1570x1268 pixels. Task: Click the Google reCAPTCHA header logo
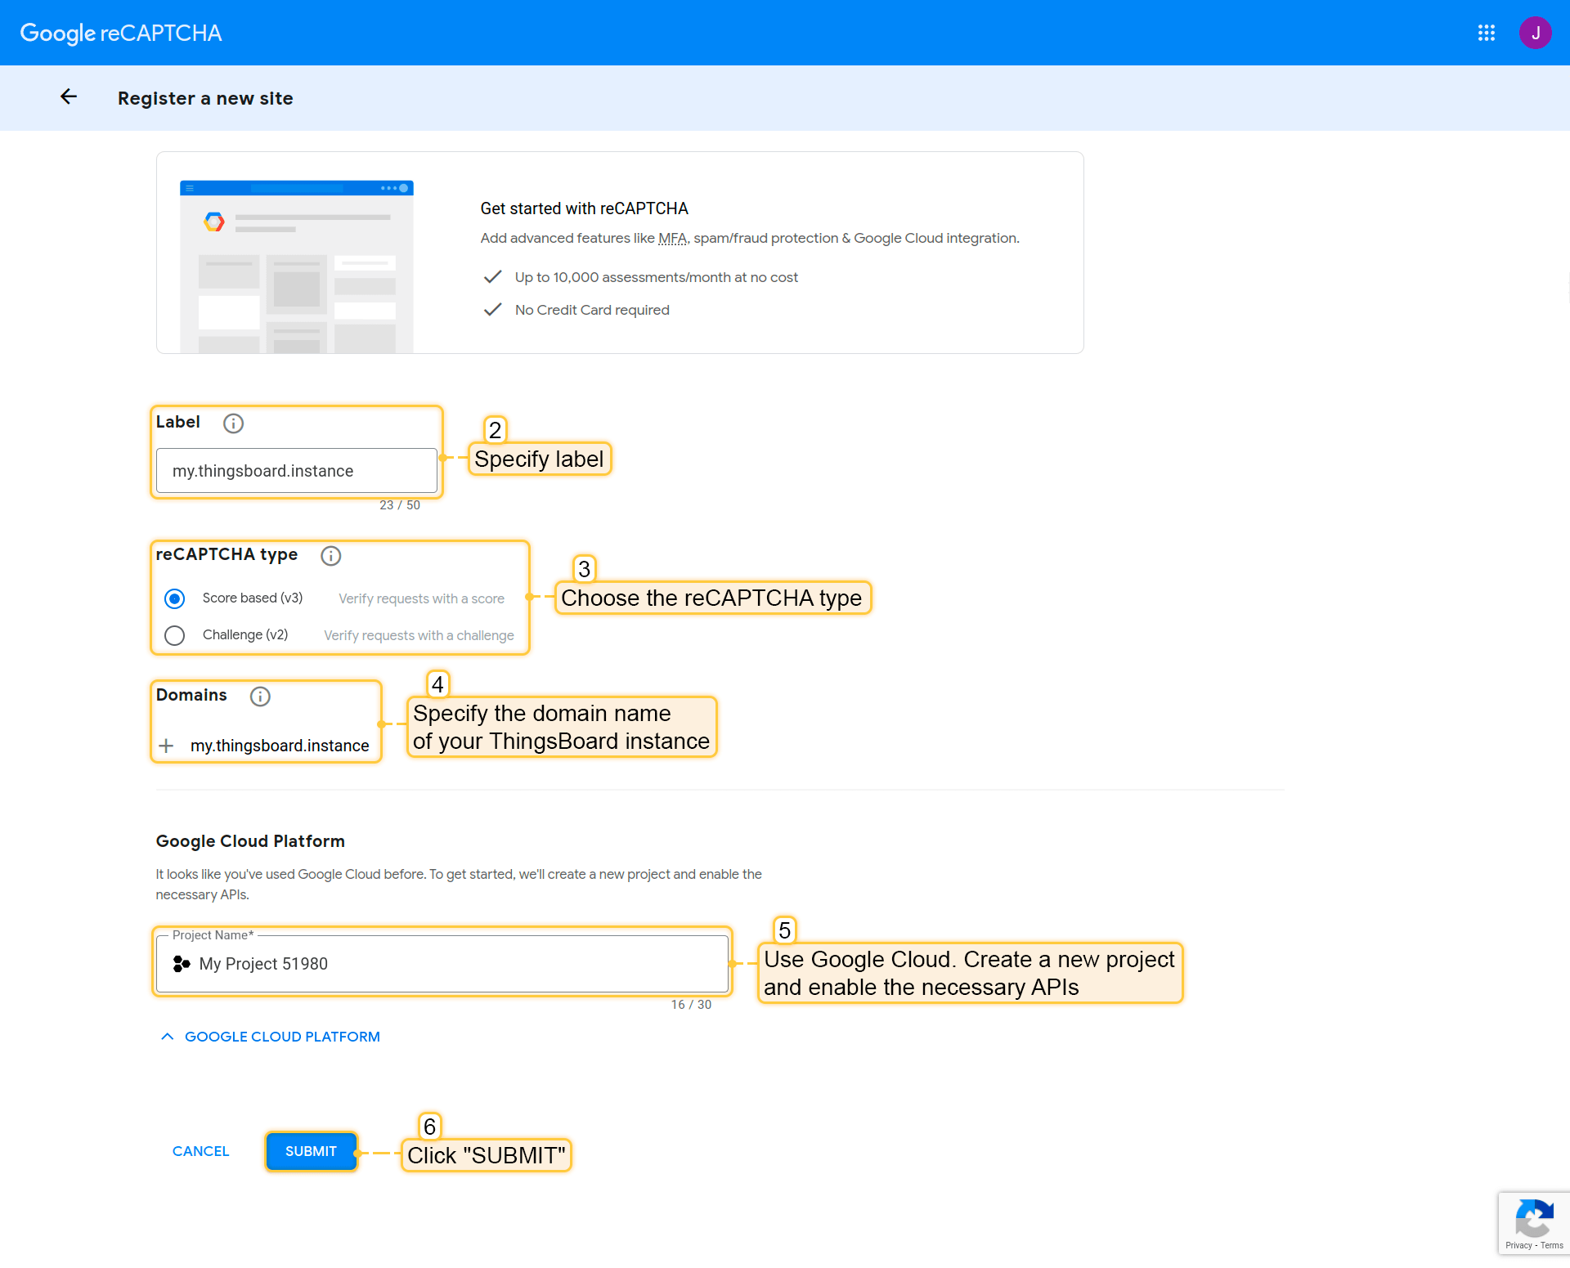121,33
